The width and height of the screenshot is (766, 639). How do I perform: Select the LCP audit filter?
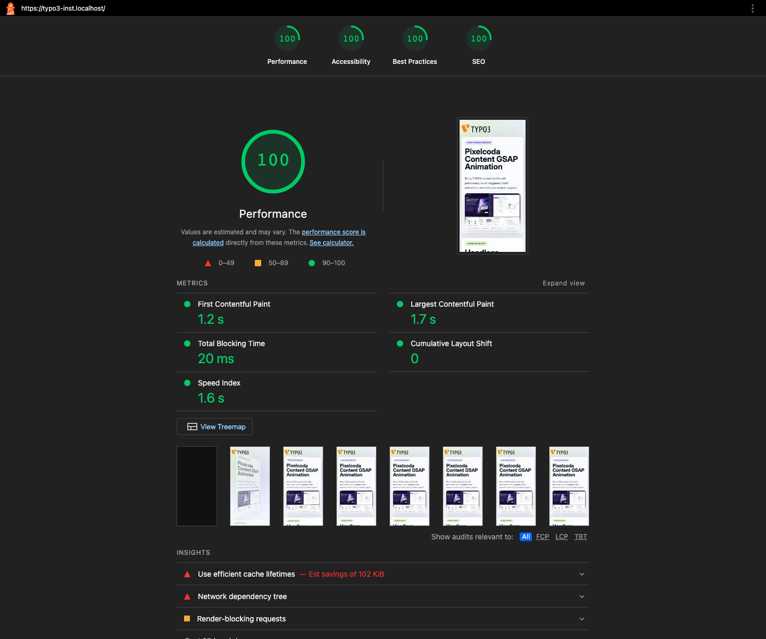pyautogui.click(x=562, y=537)
